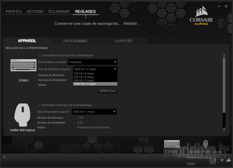Screen dimensions: 233x168
Task: Click the Corsair sails icon bottom right
Action: [229, 160]
